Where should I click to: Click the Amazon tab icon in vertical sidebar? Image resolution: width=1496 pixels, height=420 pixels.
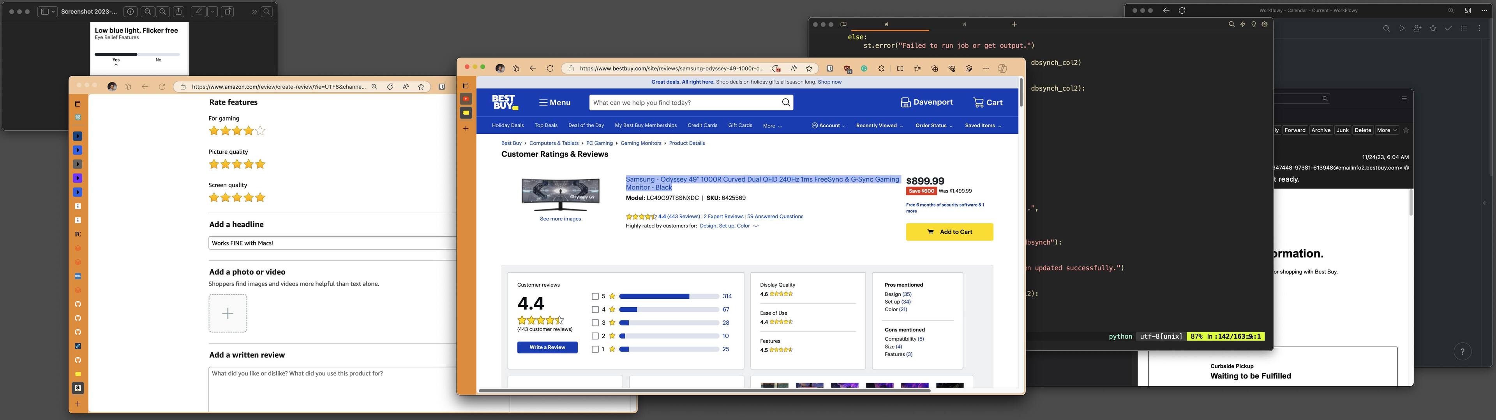[x=78, y=388]
